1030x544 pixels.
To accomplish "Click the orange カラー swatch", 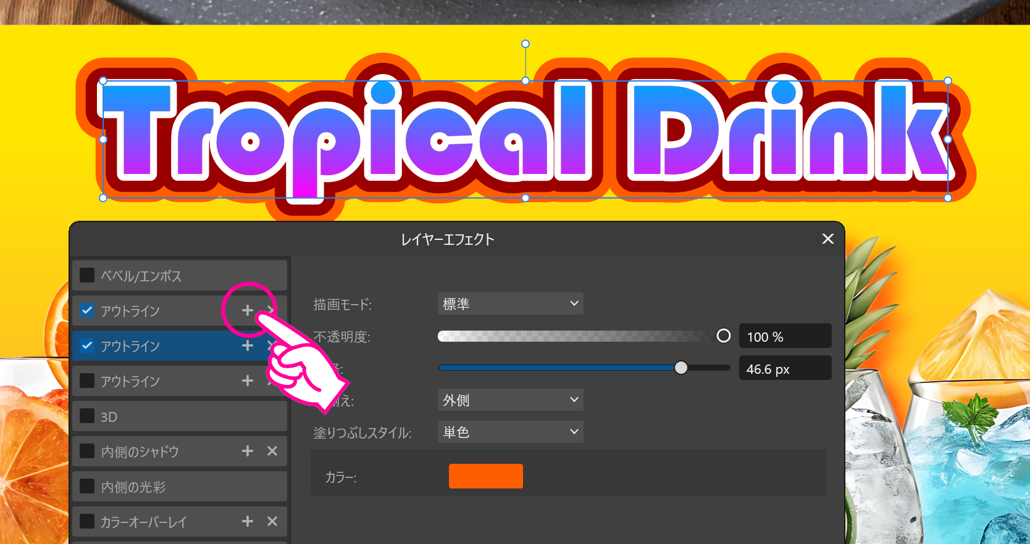I will pyautogui.click(x=485, y=476).
